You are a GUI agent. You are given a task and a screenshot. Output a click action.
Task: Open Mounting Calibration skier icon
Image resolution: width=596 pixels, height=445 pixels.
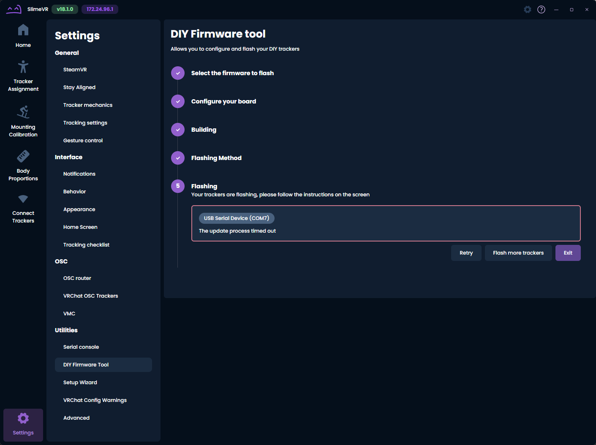click(x=23, y=112)
